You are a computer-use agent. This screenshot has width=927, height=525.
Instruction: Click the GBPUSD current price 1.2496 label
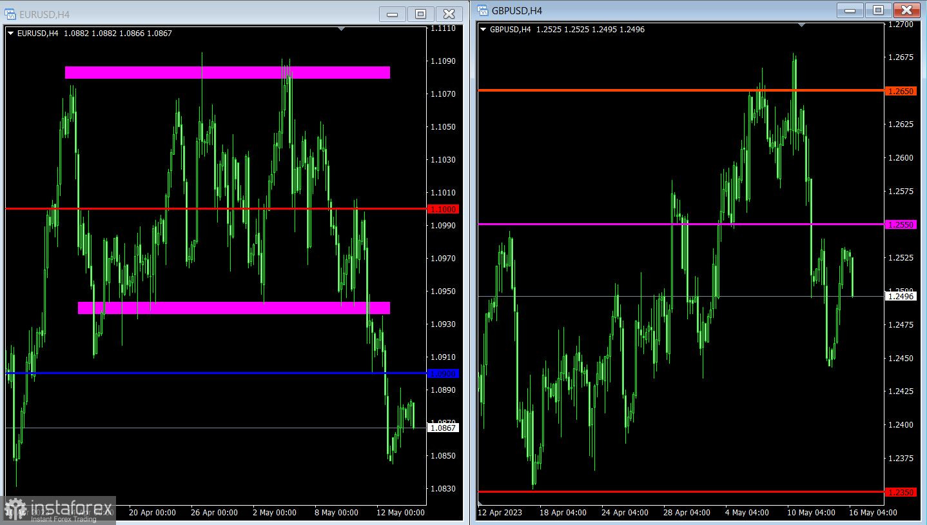(x=901, y=296)
